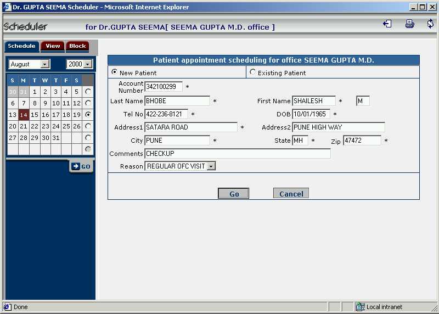Screen dimensions: 439x314
Task: Click the City field PUNE
Action: (177, 141)
